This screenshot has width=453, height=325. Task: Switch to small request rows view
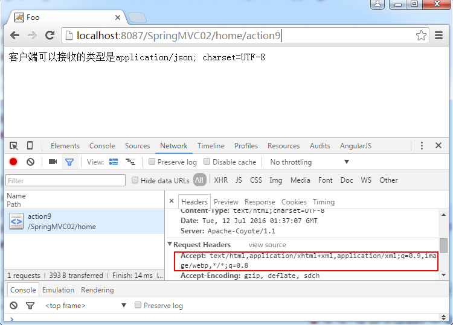click(x=130, y=162)
